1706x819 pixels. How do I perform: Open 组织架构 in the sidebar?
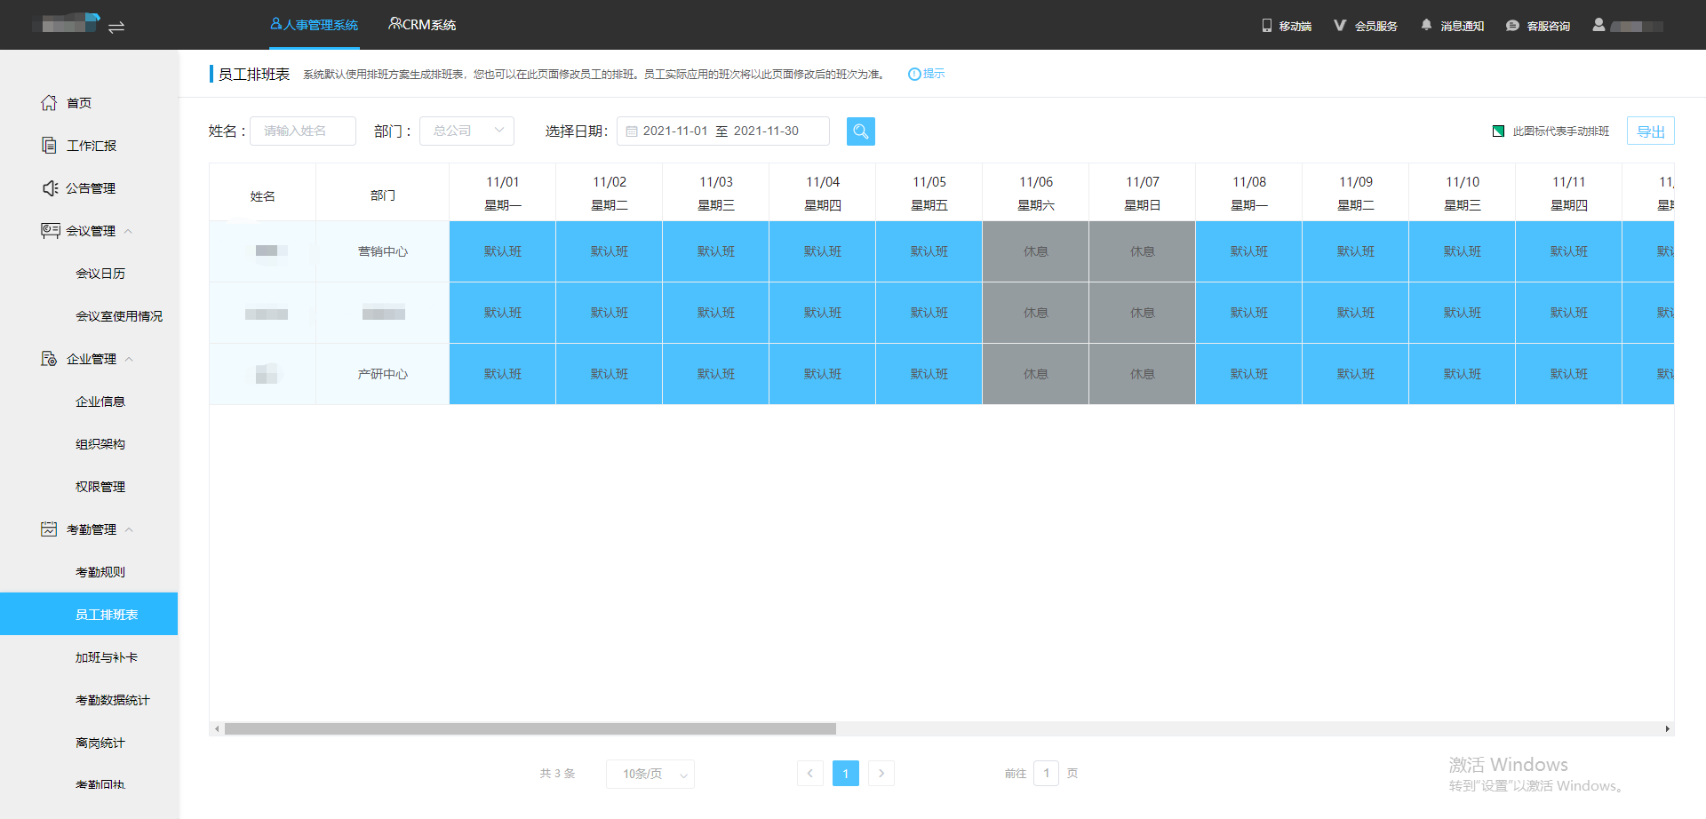[x=100, y=444]
